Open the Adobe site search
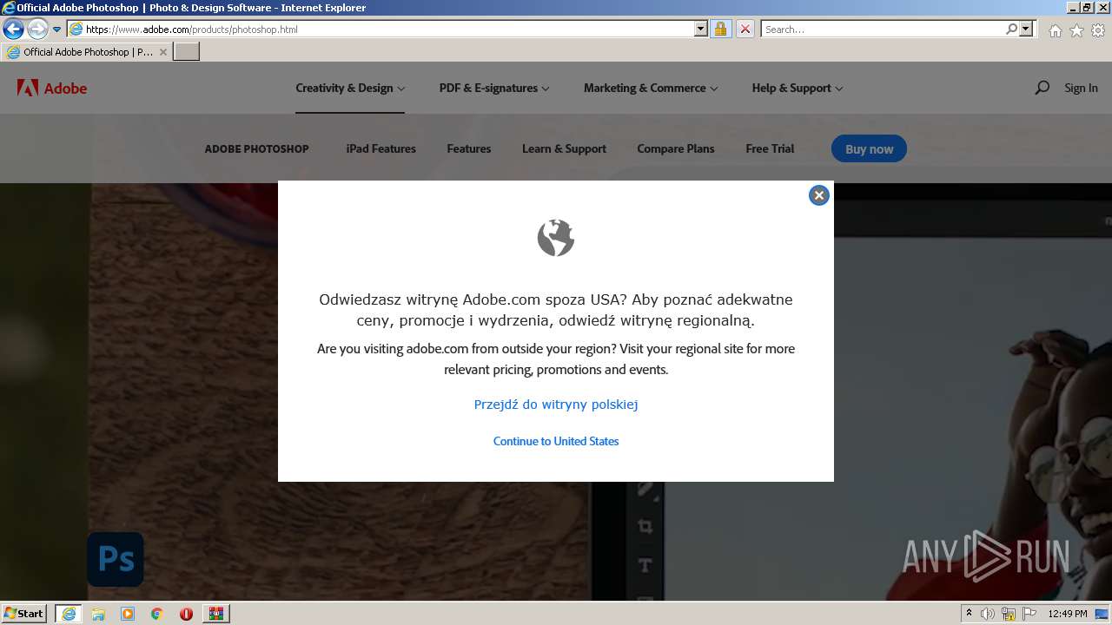 1042,88
